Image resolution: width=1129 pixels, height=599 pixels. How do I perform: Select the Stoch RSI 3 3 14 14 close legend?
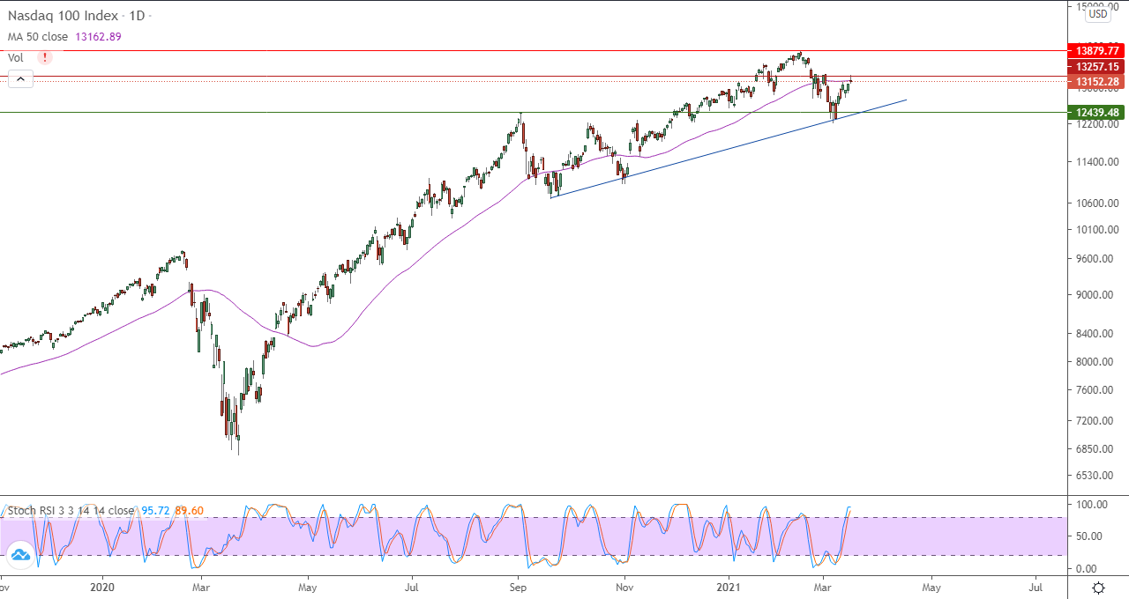tap(71, 511)
